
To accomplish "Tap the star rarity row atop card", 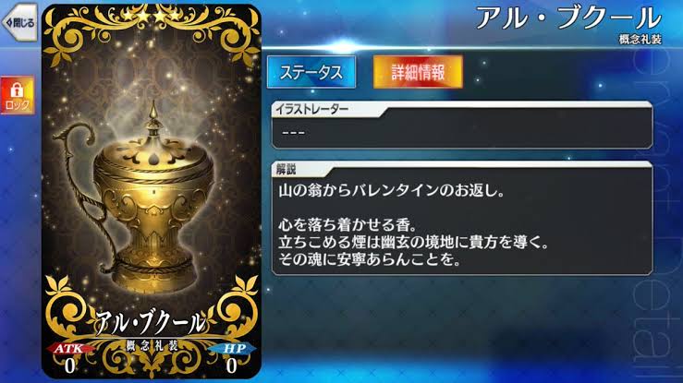I will point(152,16).
